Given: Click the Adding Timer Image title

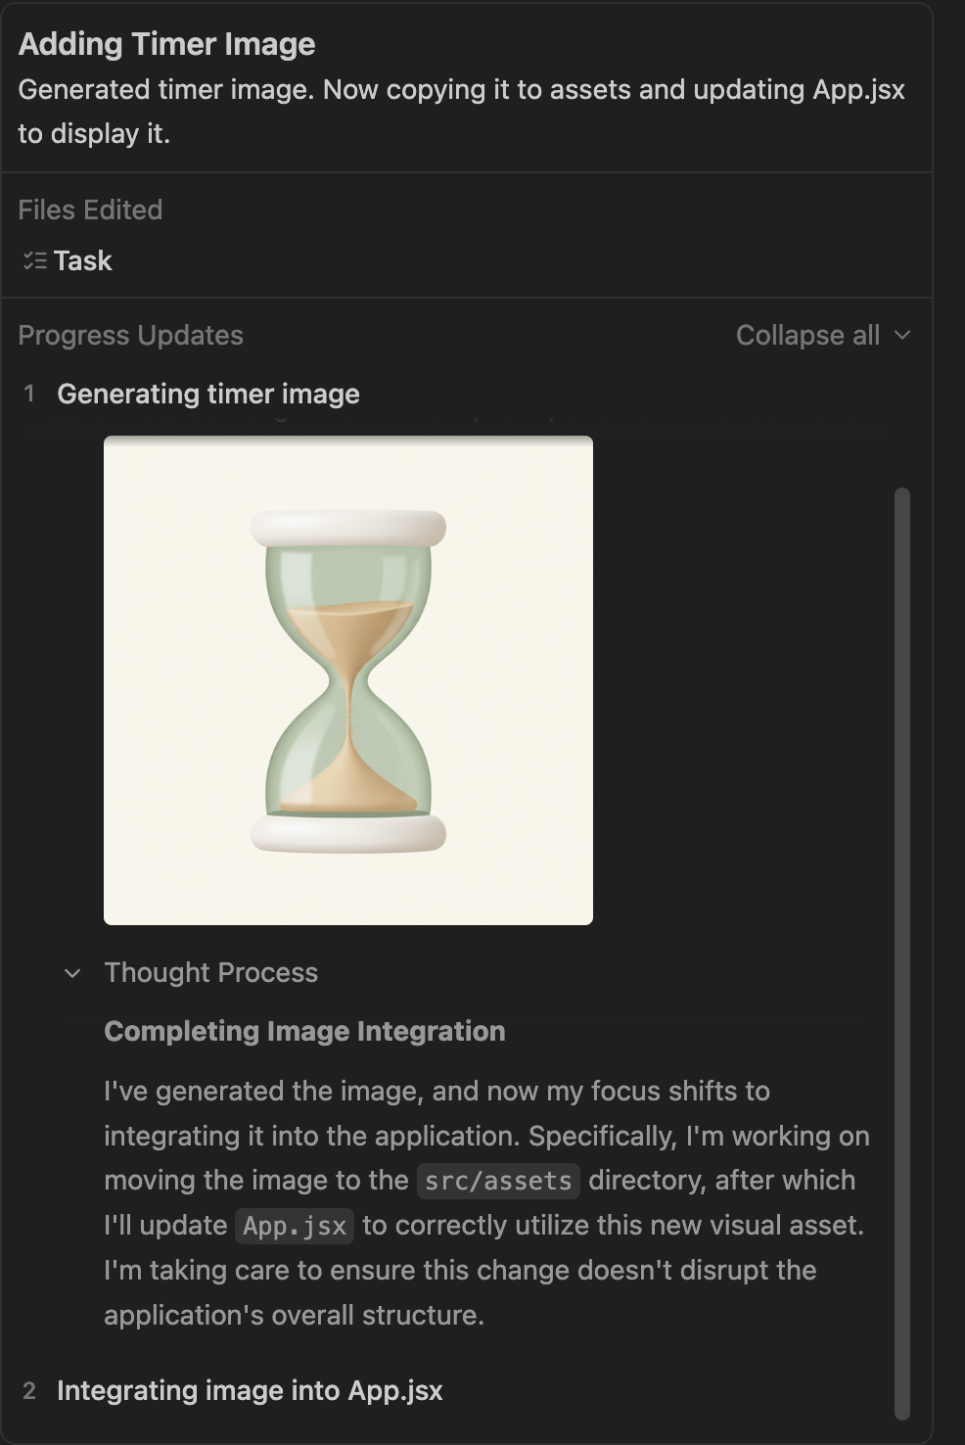Looking at the screenshot, I should 167,44.
